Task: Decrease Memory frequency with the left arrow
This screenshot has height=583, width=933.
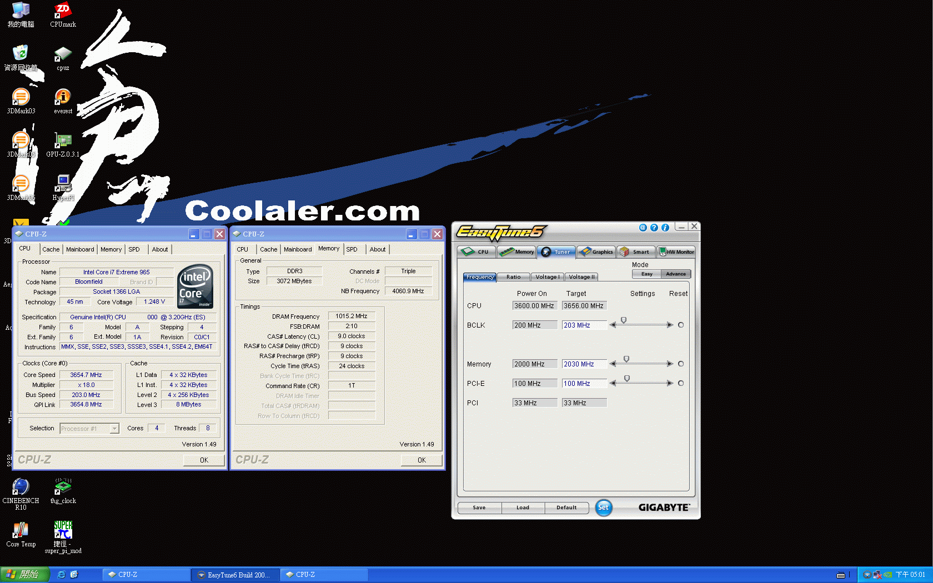Action: pyautogui.click(x=613, y=364)
